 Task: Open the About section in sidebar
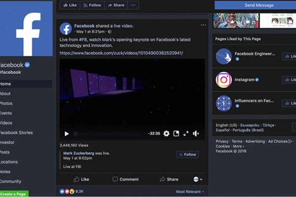pyautogui.click(x=5, y=94)
